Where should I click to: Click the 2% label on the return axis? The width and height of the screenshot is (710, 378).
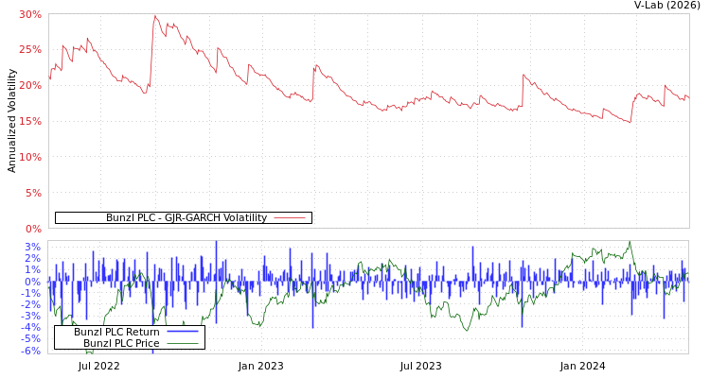(33, 258)
